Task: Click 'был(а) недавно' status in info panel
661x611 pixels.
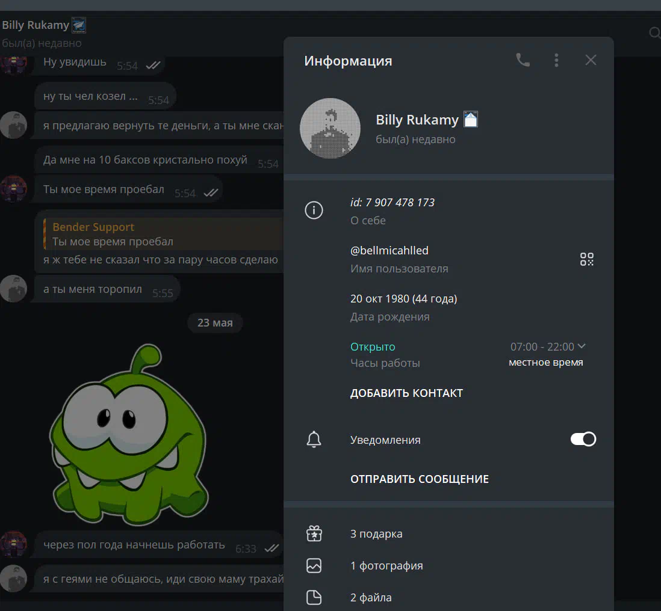Action: tap(415, 140)
